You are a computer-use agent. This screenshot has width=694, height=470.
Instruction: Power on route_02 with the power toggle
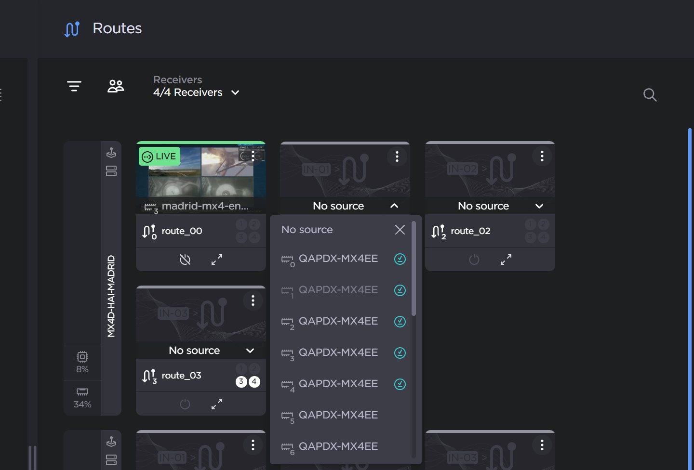pyautogui.click(x=474, y=259)
